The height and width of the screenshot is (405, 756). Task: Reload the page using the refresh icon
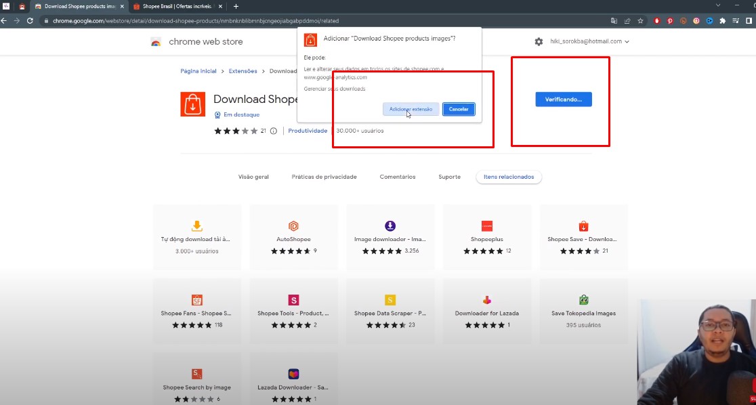[30, 21]
